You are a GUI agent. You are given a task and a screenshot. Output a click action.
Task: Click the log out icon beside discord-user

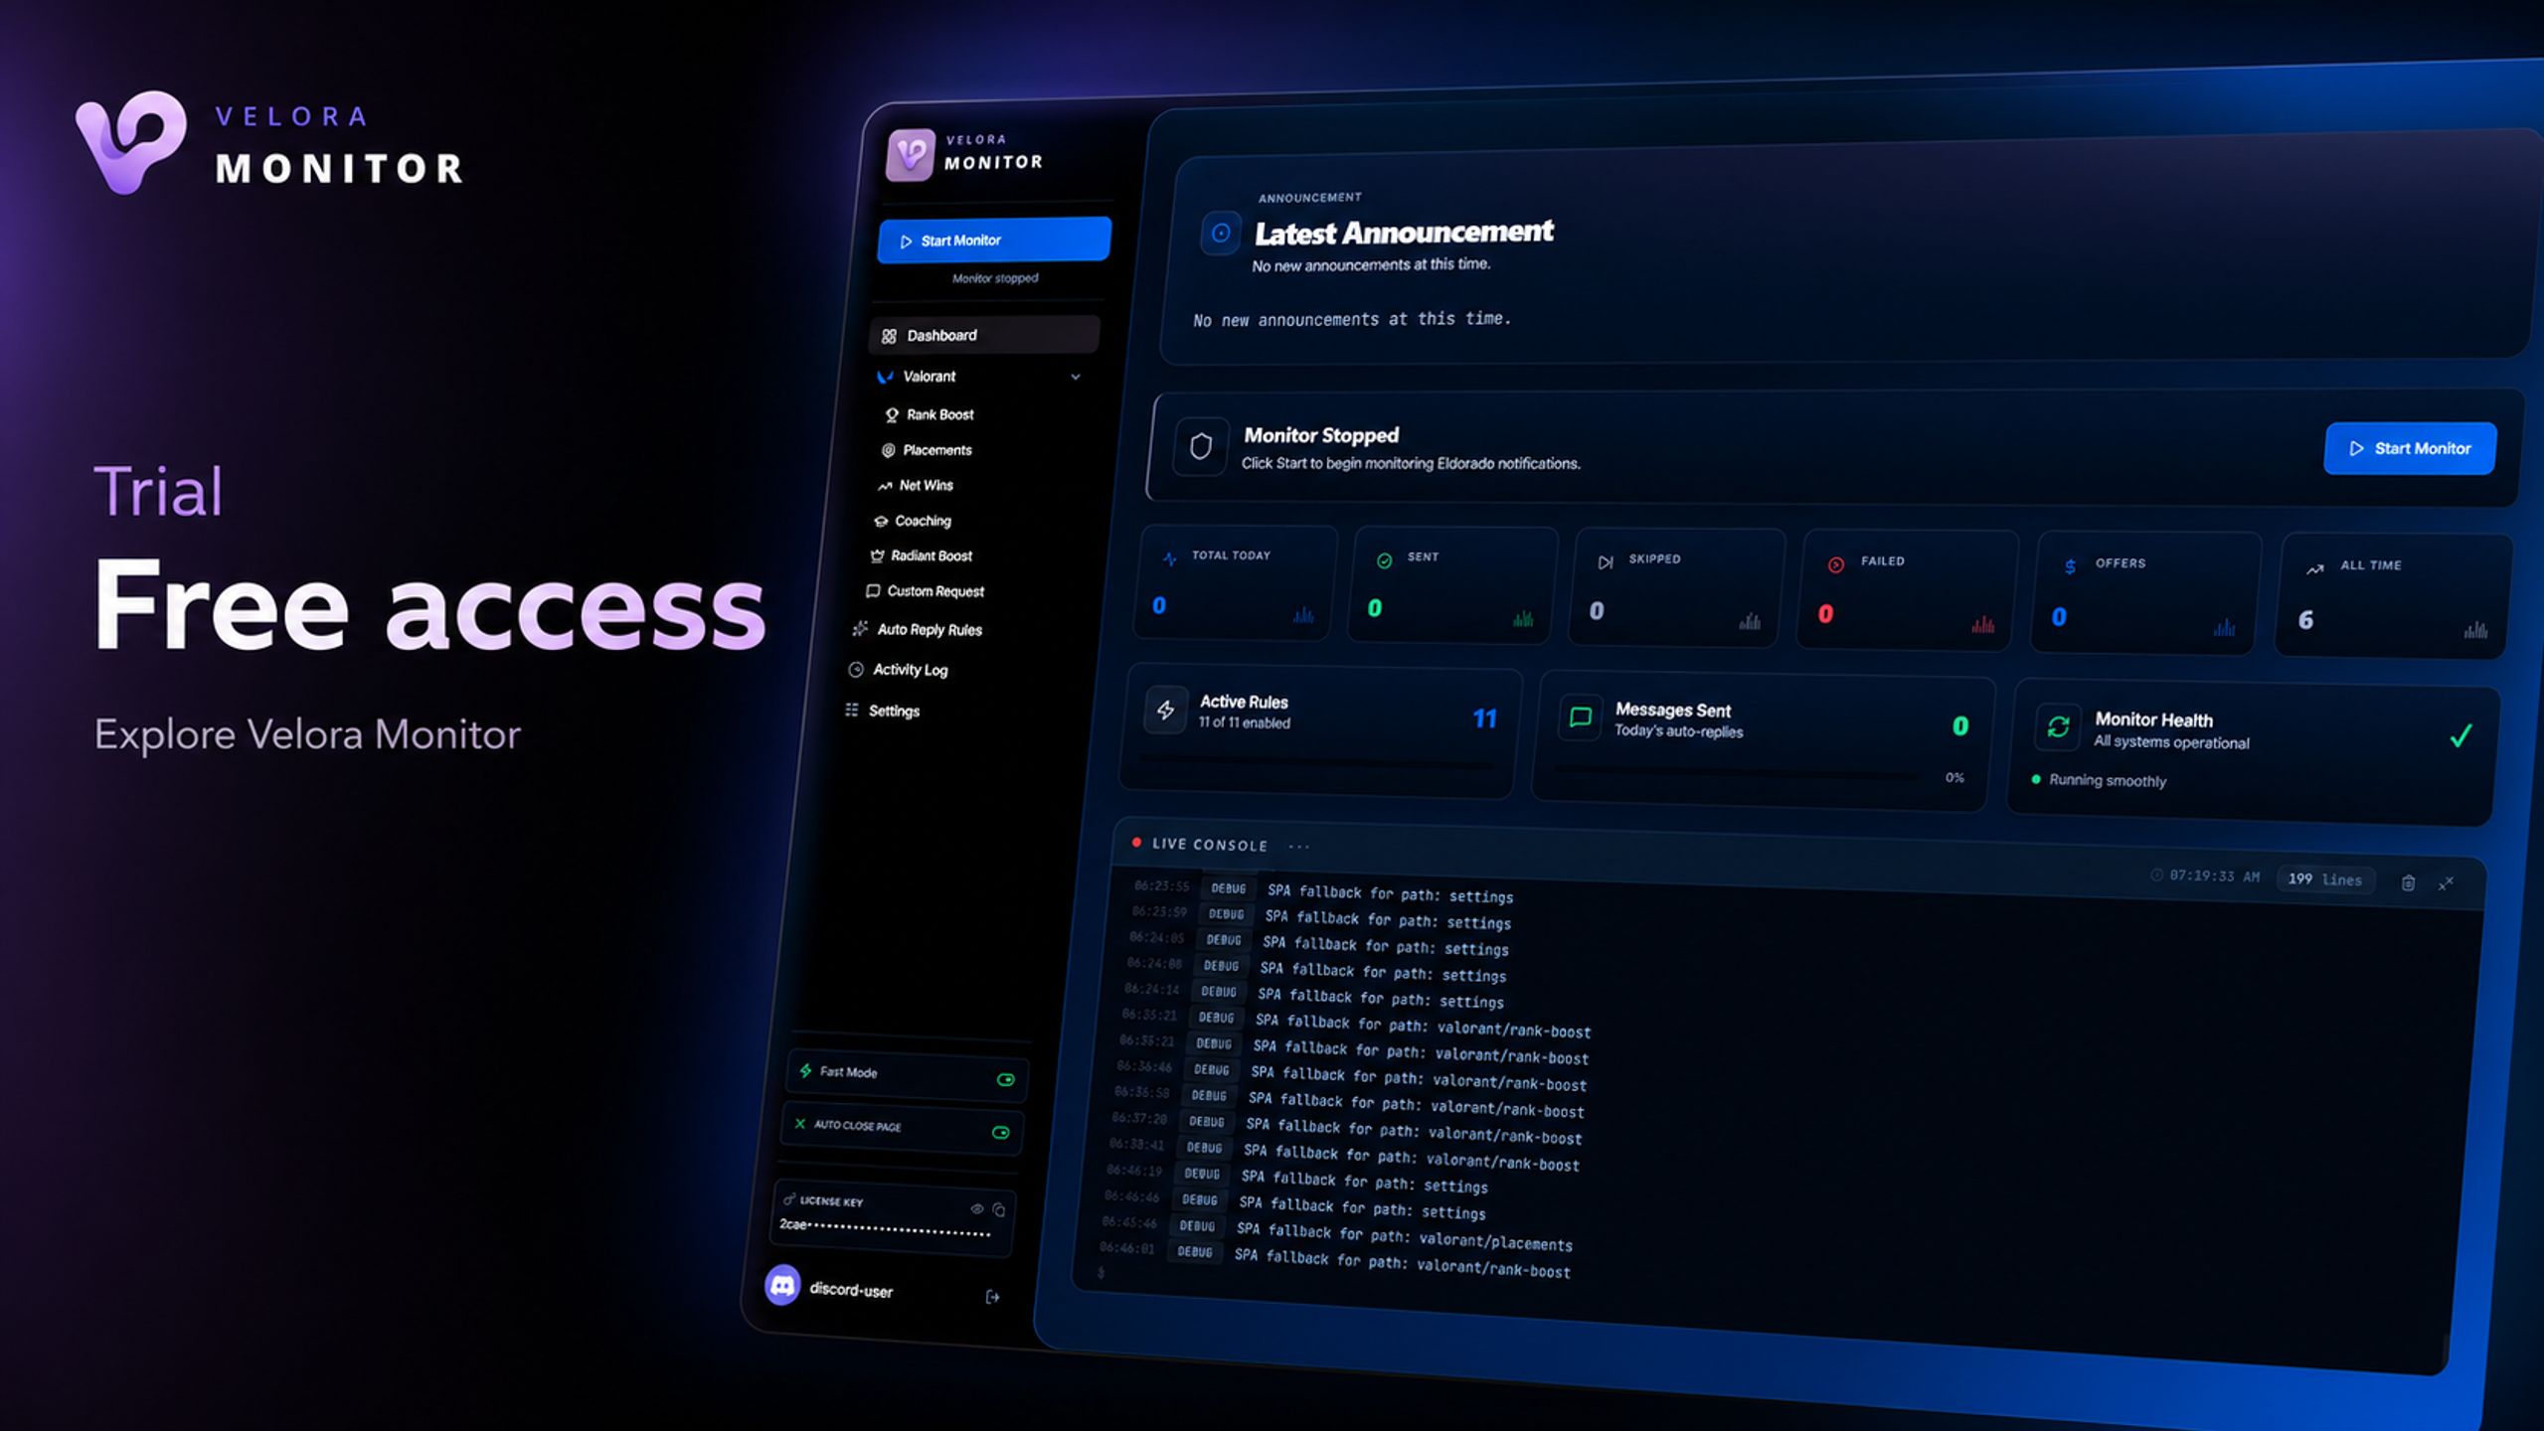991,1296
